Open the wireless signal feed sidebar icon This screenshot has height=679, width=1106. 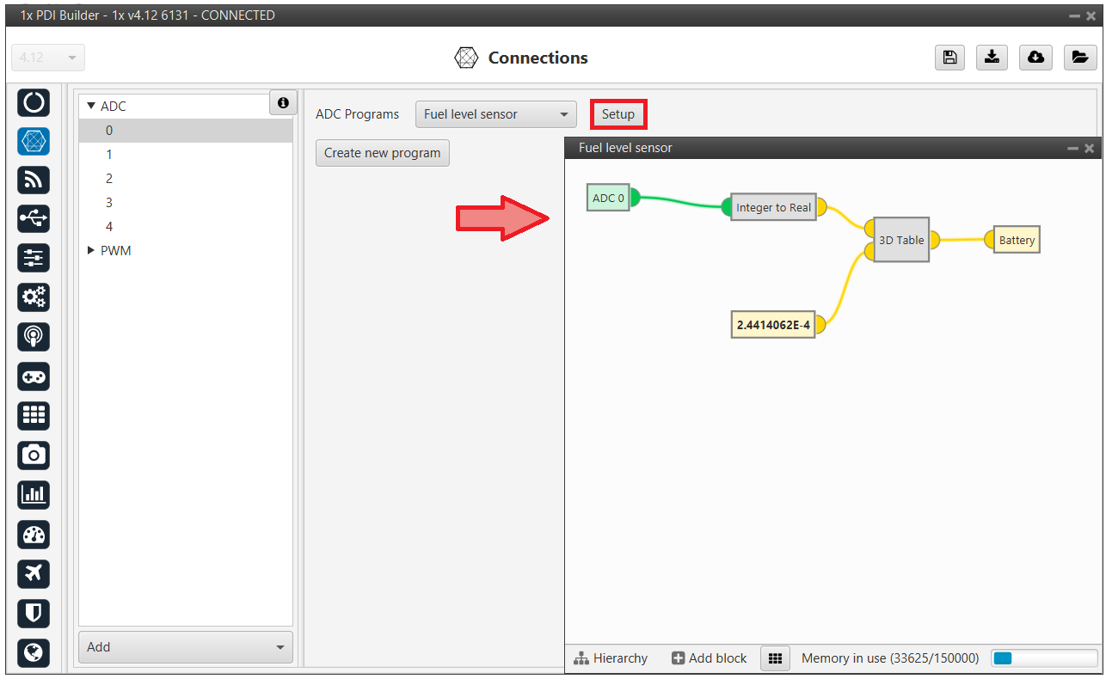pos(34,180)
